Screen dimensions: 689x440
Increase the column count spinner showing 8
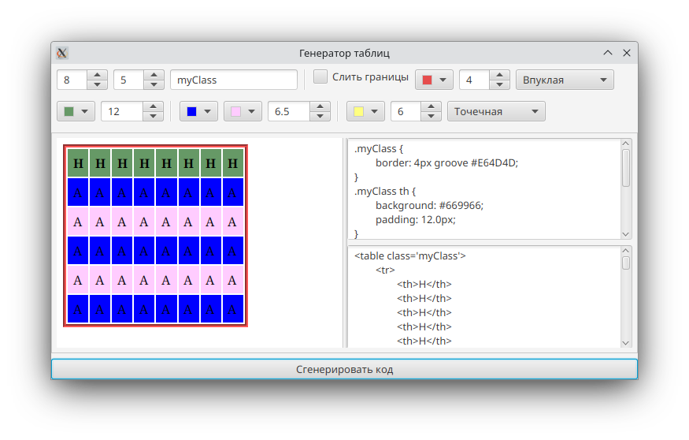tap(97, 76)
